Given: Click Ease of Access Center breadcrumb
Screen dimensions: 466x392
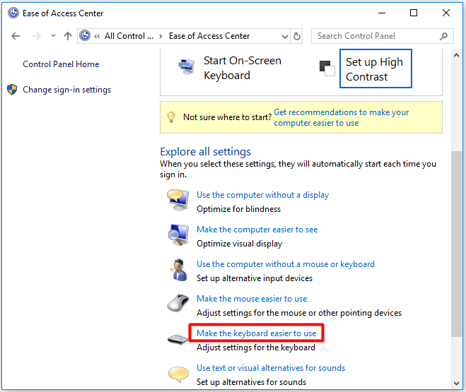Looking at the screenshot, I should [x=209, y=36].
